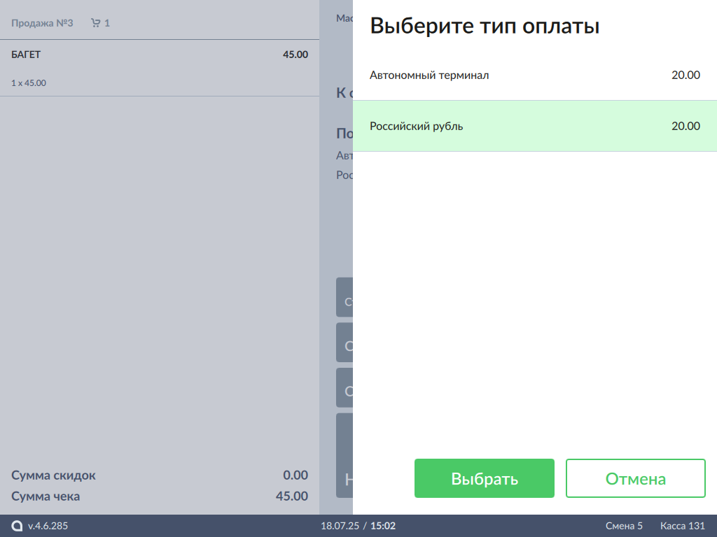The width and height of the screenshot is (717, 537).
Task: Click the Сумма чека total label
Action: click(x=46, y=496)
